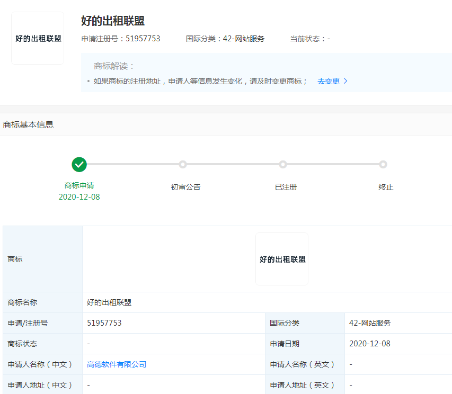Image resolution: width=452 pixels, height=394 pixels.
Task: Click the green checkmark on 商标申请 step
Action: (79, 165)
